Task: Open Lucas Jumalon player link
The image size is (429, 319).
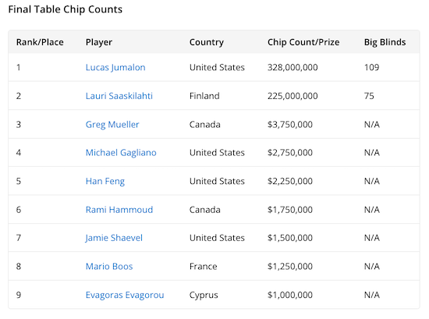Action: pos(115,68)
